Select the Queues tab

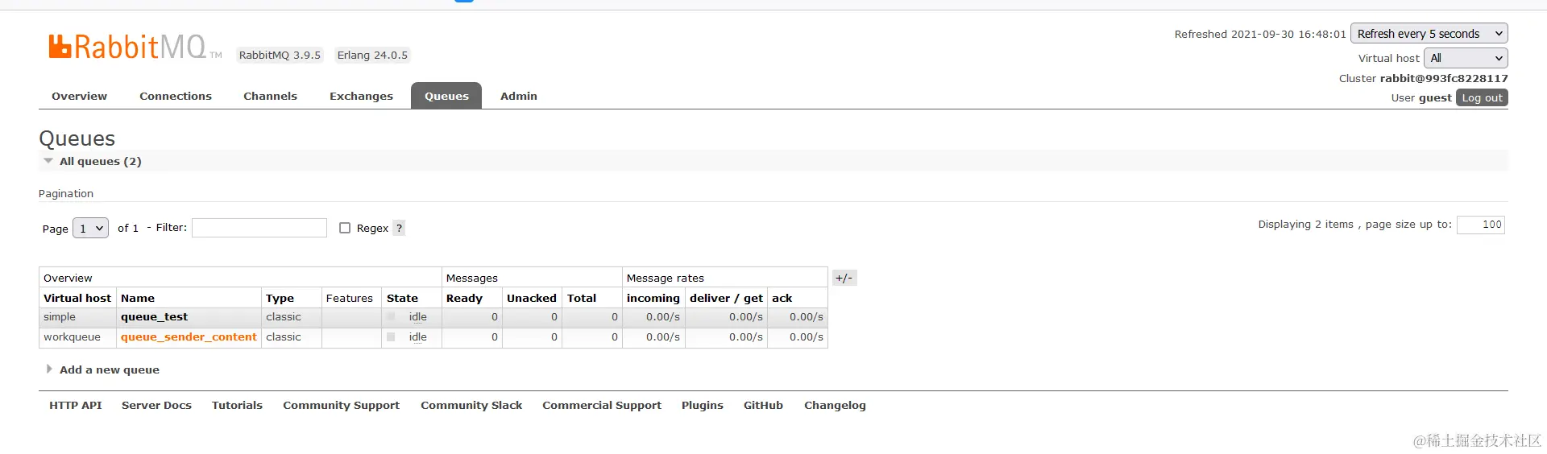446,96
